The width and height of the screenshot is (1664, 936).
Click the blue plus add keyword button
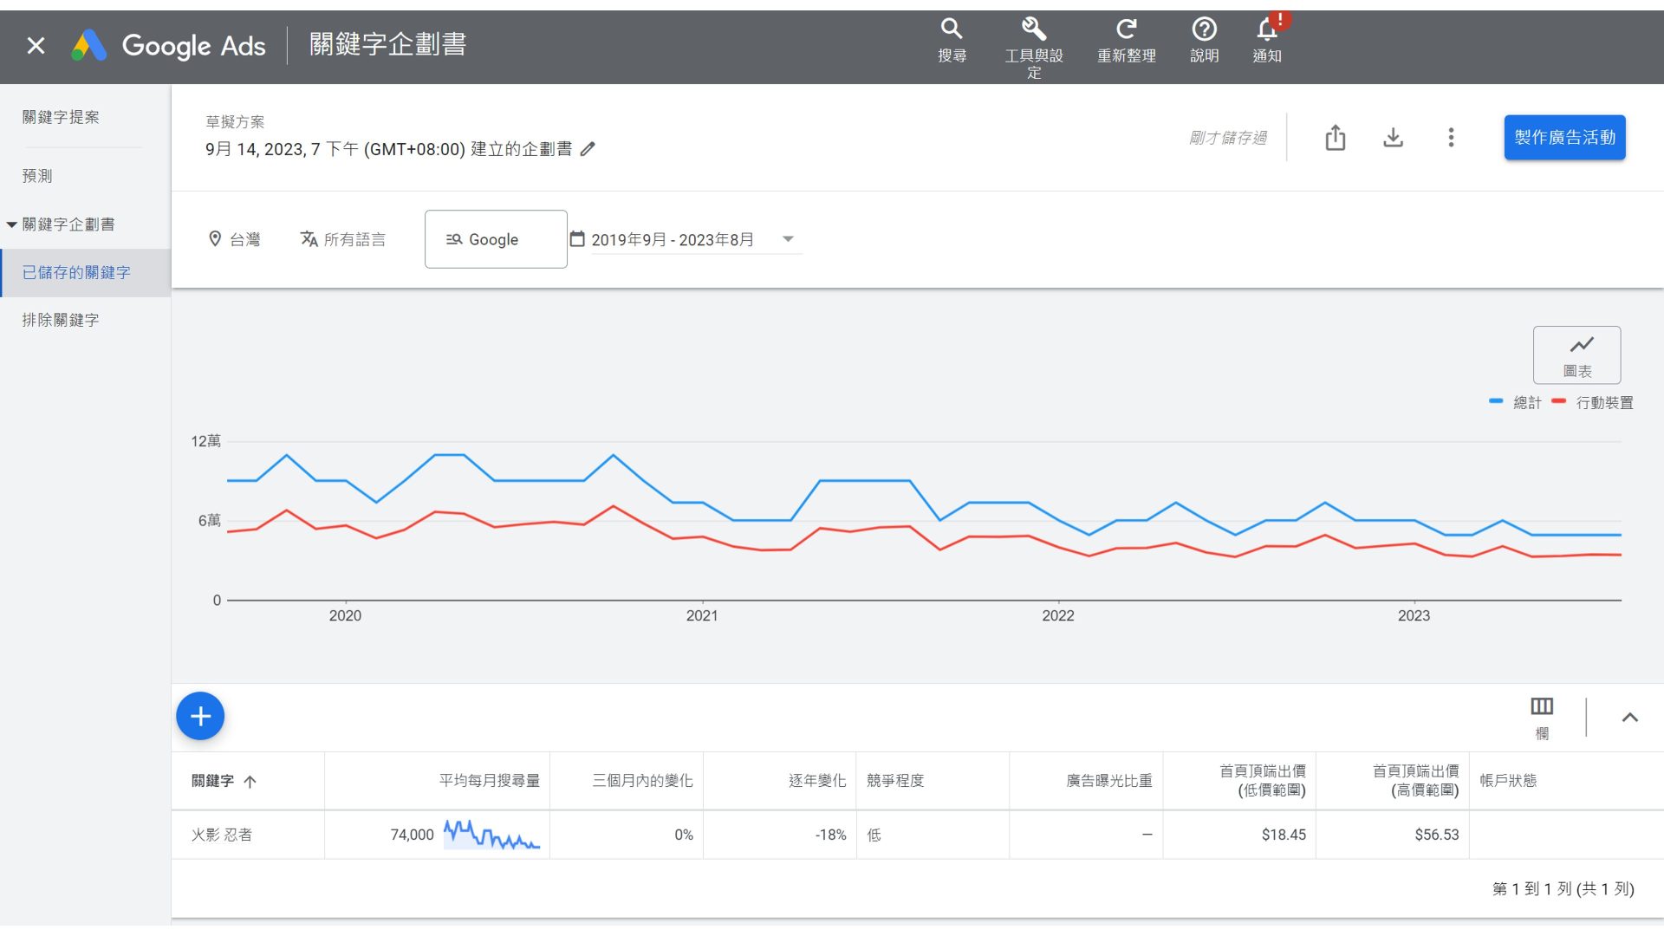tap(200, 717)
